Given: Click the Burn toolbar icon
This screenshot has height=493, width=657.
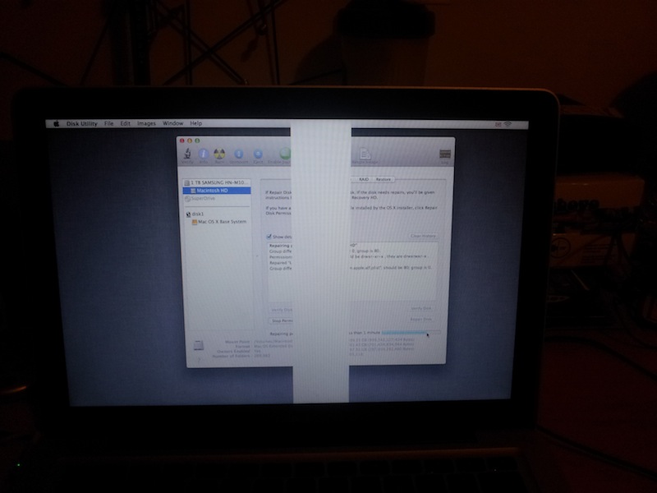Looking at the screenshot, I should point(219,154).
